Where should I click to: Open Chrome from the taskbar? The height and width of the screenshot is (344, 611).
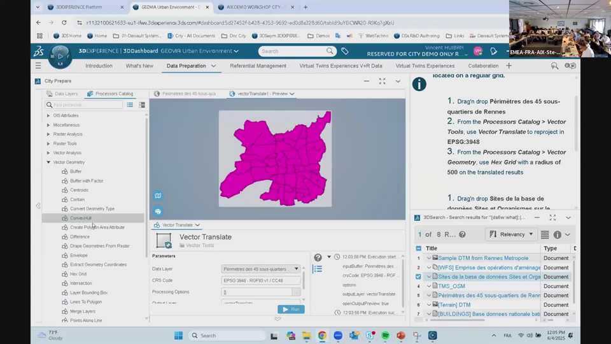point(322,336)
